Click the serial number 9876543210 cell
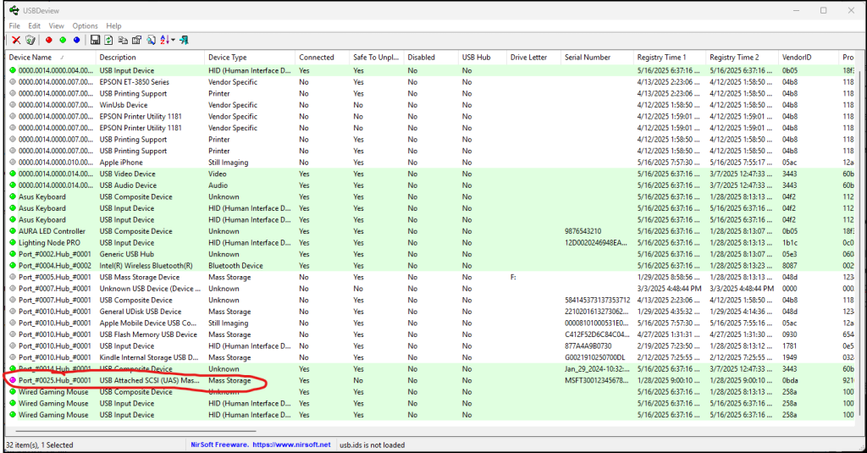867x453 pixels. click(583, 231)
